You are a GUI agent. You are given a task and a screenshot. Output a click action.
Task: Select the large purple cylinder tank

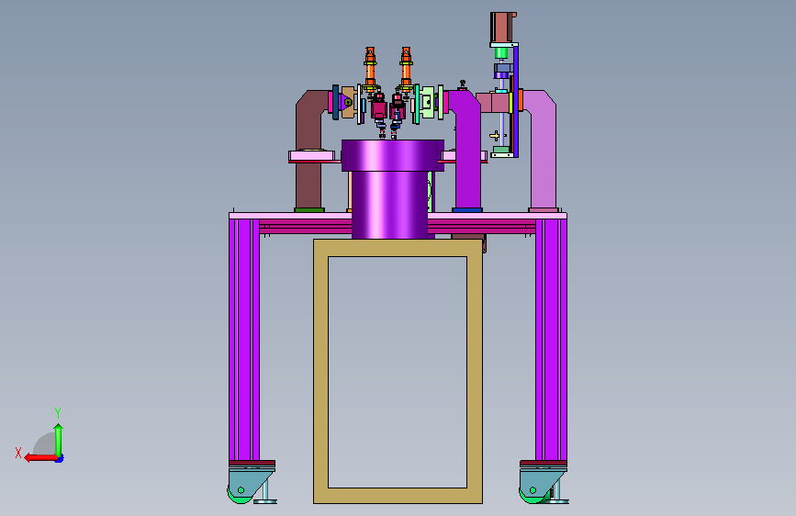click(x=392, y=189)
